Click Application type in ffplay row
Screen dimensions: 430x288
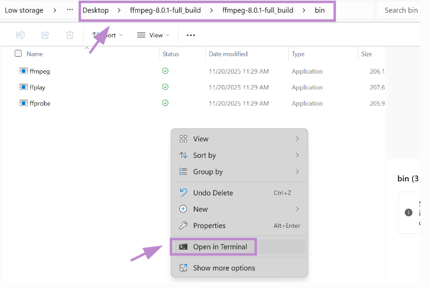307,88
